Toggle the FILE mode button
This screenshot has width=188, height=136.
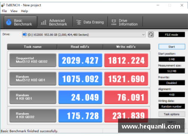pyautogui.click(x=171, y=35)
